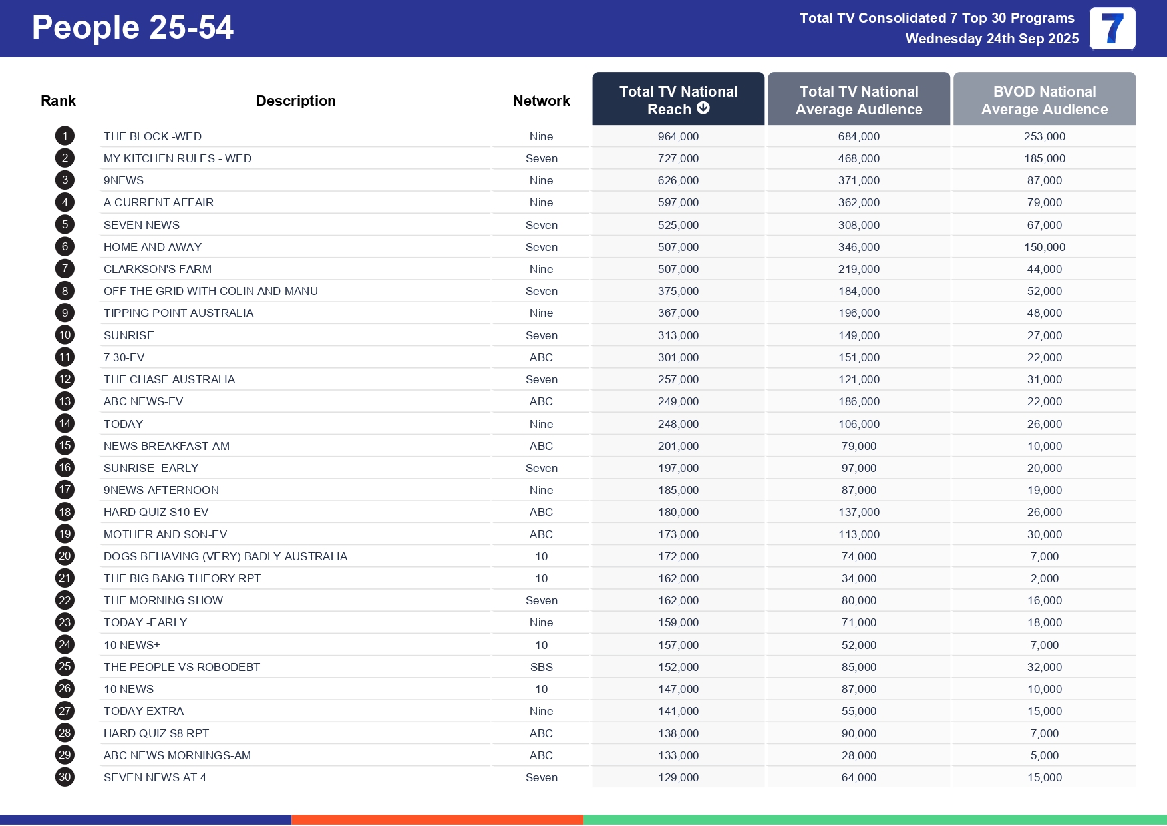Open the Network column header dropdown

541,100
